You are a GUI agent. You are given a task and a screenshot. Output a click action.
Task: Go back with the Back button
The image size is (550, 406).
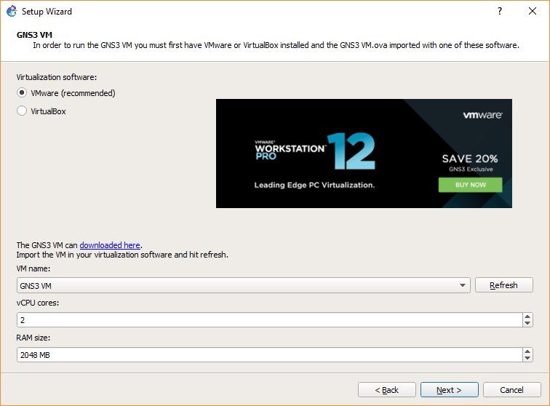pyautogui.click(x=387, y=390)
